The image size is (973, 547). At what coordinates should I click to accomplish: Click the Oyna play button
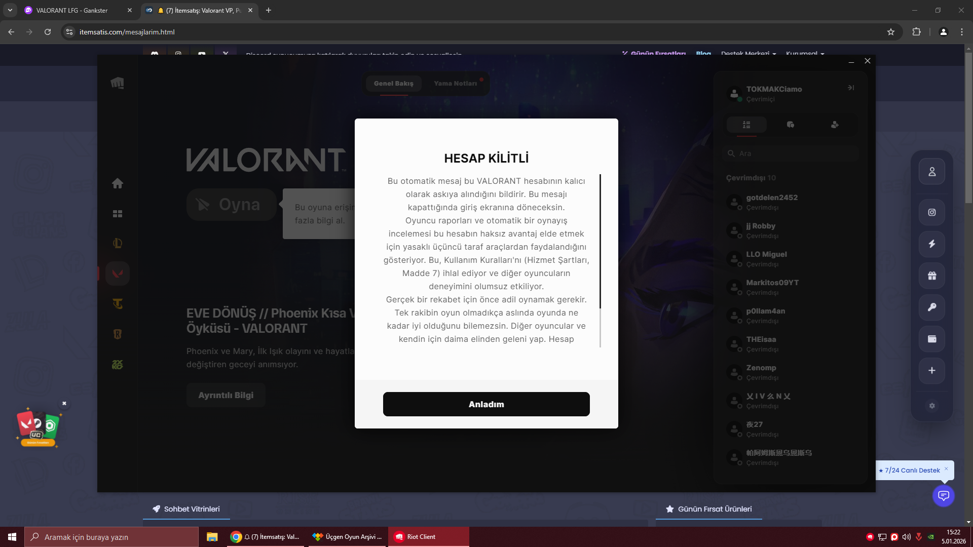pos(232,205)
